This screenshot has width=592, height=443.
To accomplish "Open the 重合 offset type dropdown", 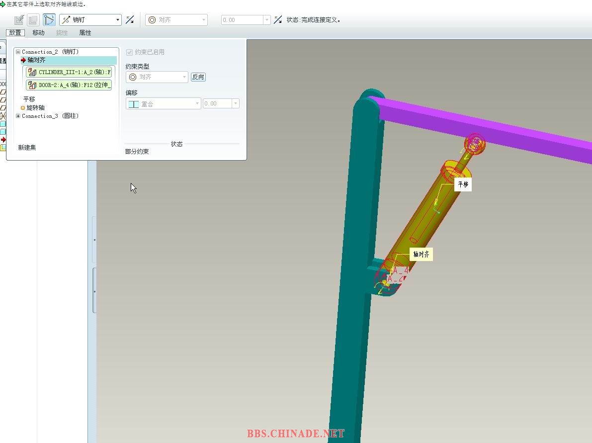I will pyautogui.click(x=197, y=104).
